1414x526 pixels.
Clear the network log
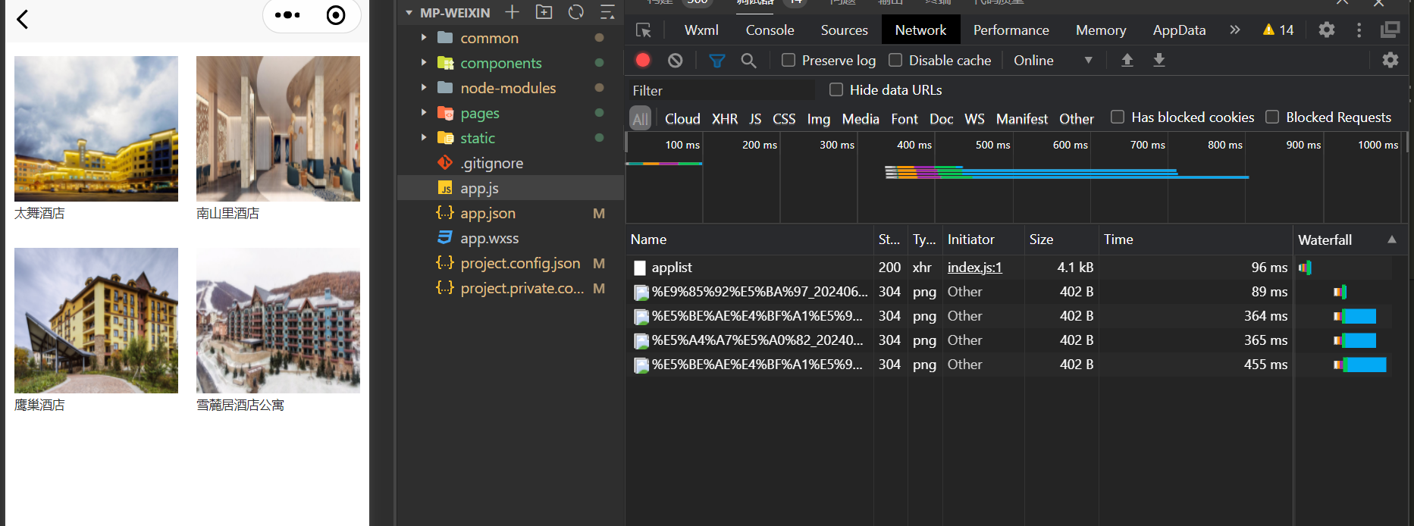676,60
